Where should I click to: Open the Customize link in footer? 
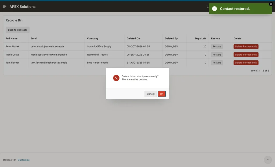click(24, 160)
